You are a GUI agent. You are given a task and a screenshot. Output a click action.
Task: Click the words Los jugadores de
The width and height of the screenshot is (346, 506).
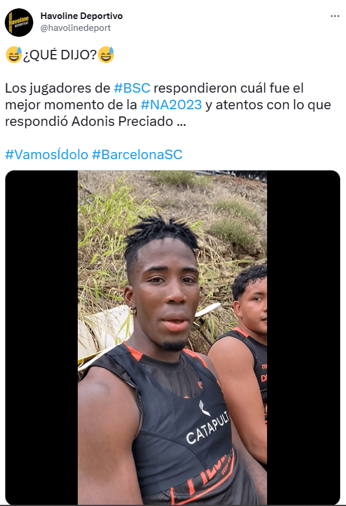(x=58, y=88)
